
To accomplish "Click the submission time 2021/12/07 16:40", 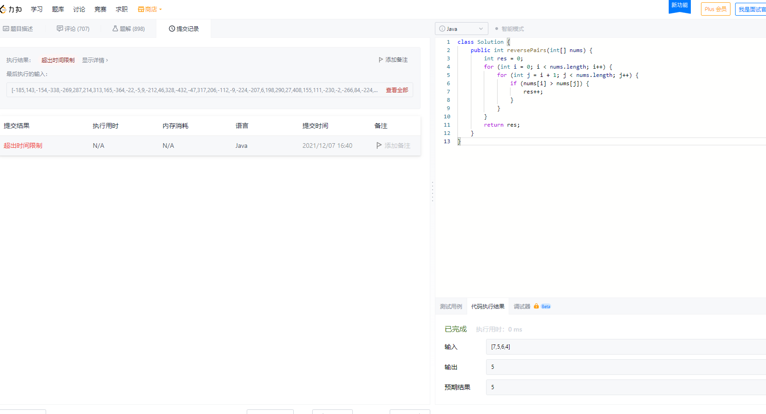I will [327, 146].
